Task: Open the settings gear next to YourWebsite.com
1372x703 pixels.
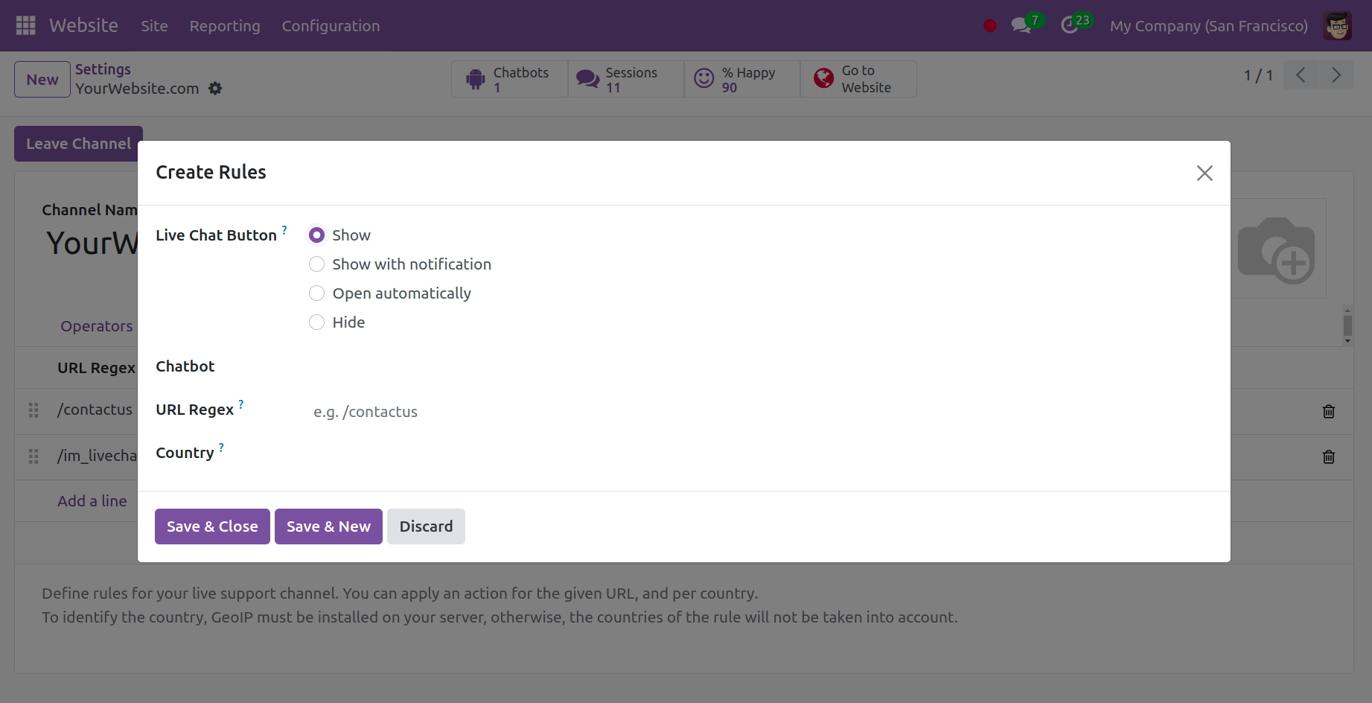Action: click(215, 89)
